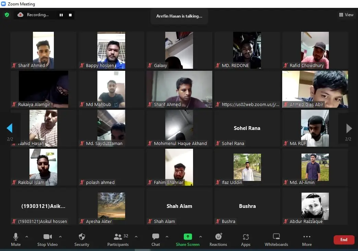This screenshot has width=358, height=251.
Task: Open the Participants panel
Action: tap(118, 239)
